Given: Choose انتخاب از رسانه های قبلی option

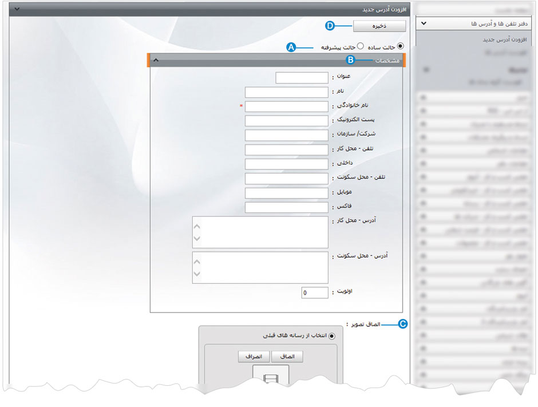Looking at the screenshot, I should tap(332, 336).
